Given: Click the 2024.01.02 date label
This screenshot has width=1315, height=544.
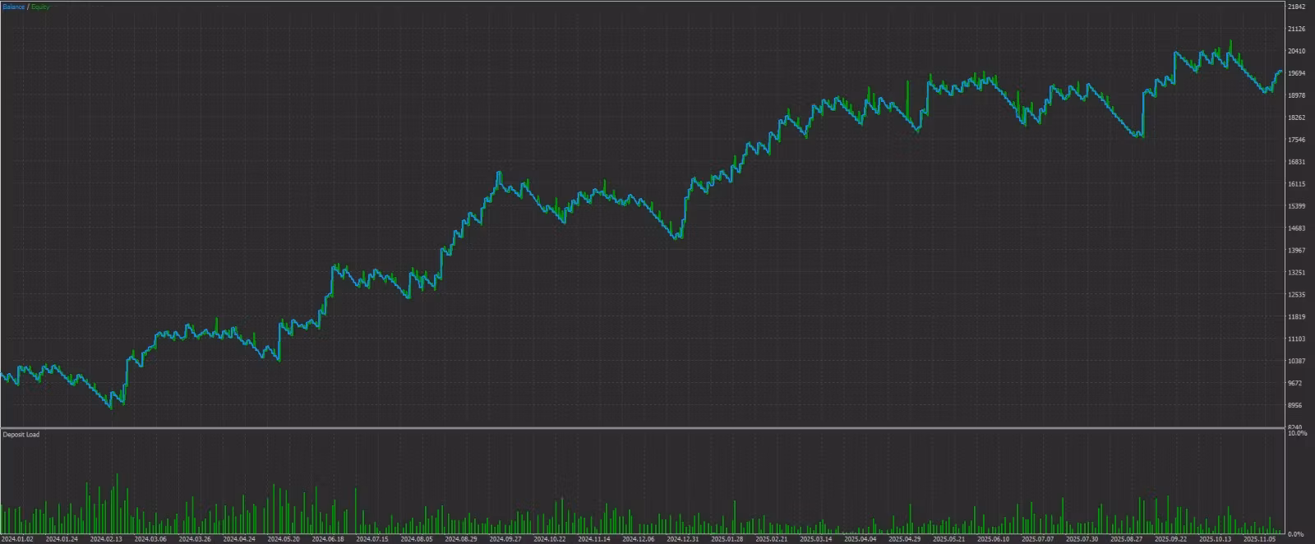Looking at the screenshot, I should click(x=17, y=539).
